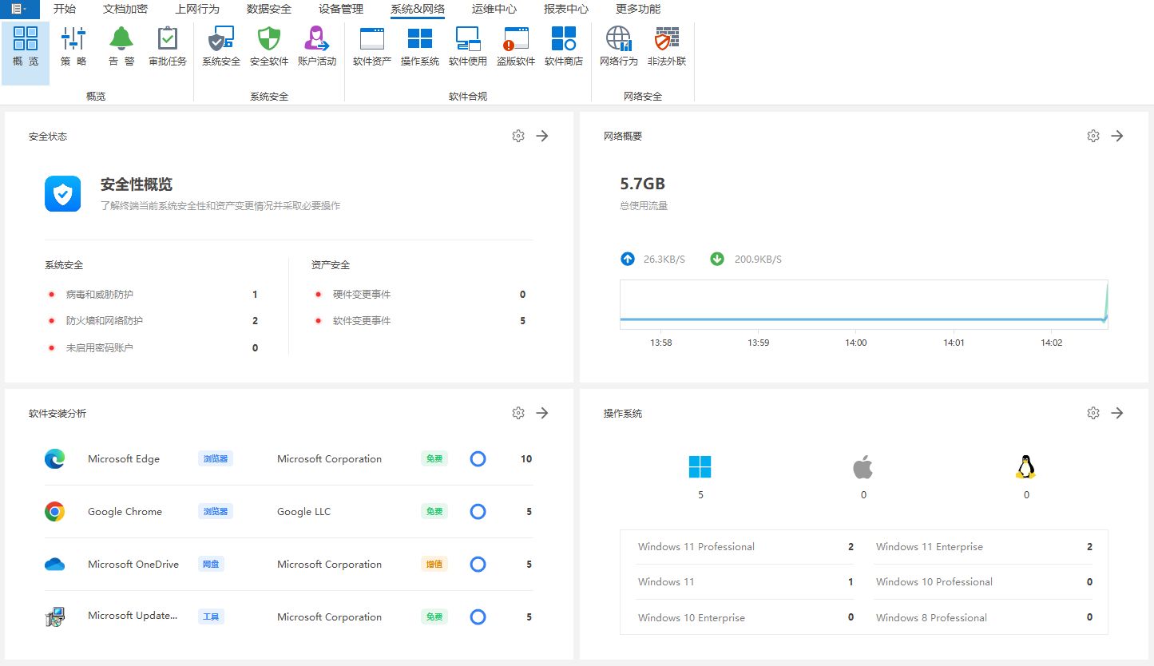Toggle the circle in Microsoft OneDrive row

click(x=478, y=565)
